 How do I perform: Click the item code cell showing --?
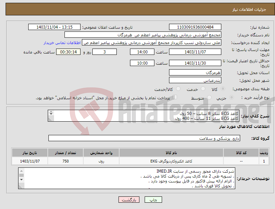241,161
